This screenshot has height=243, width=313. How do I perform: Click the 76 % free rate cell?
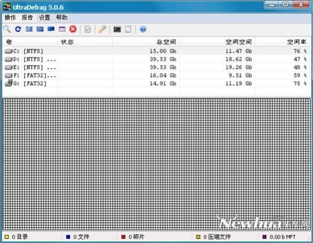(x=300, y=51)
